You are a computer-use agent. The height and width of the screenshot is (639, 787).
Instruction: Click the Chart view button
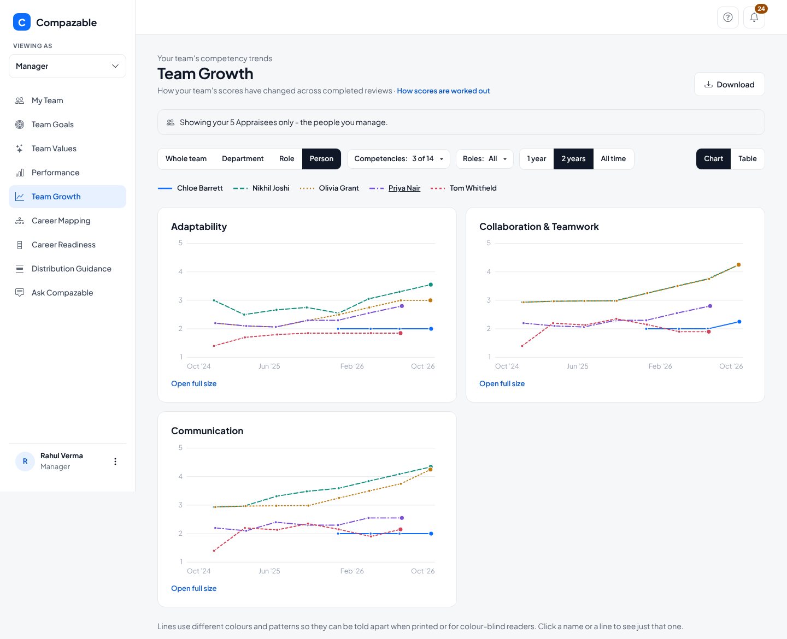pos(713,159)
